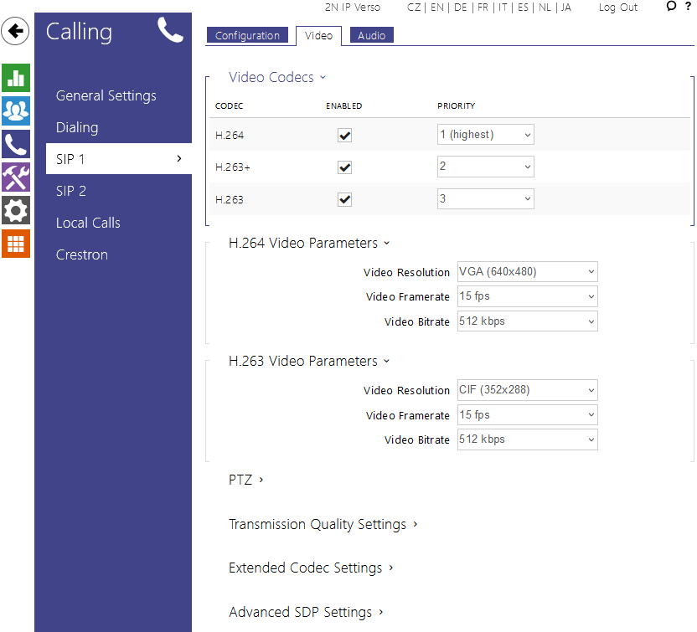Open the H.264 priority dropdown

coord(485,135)
